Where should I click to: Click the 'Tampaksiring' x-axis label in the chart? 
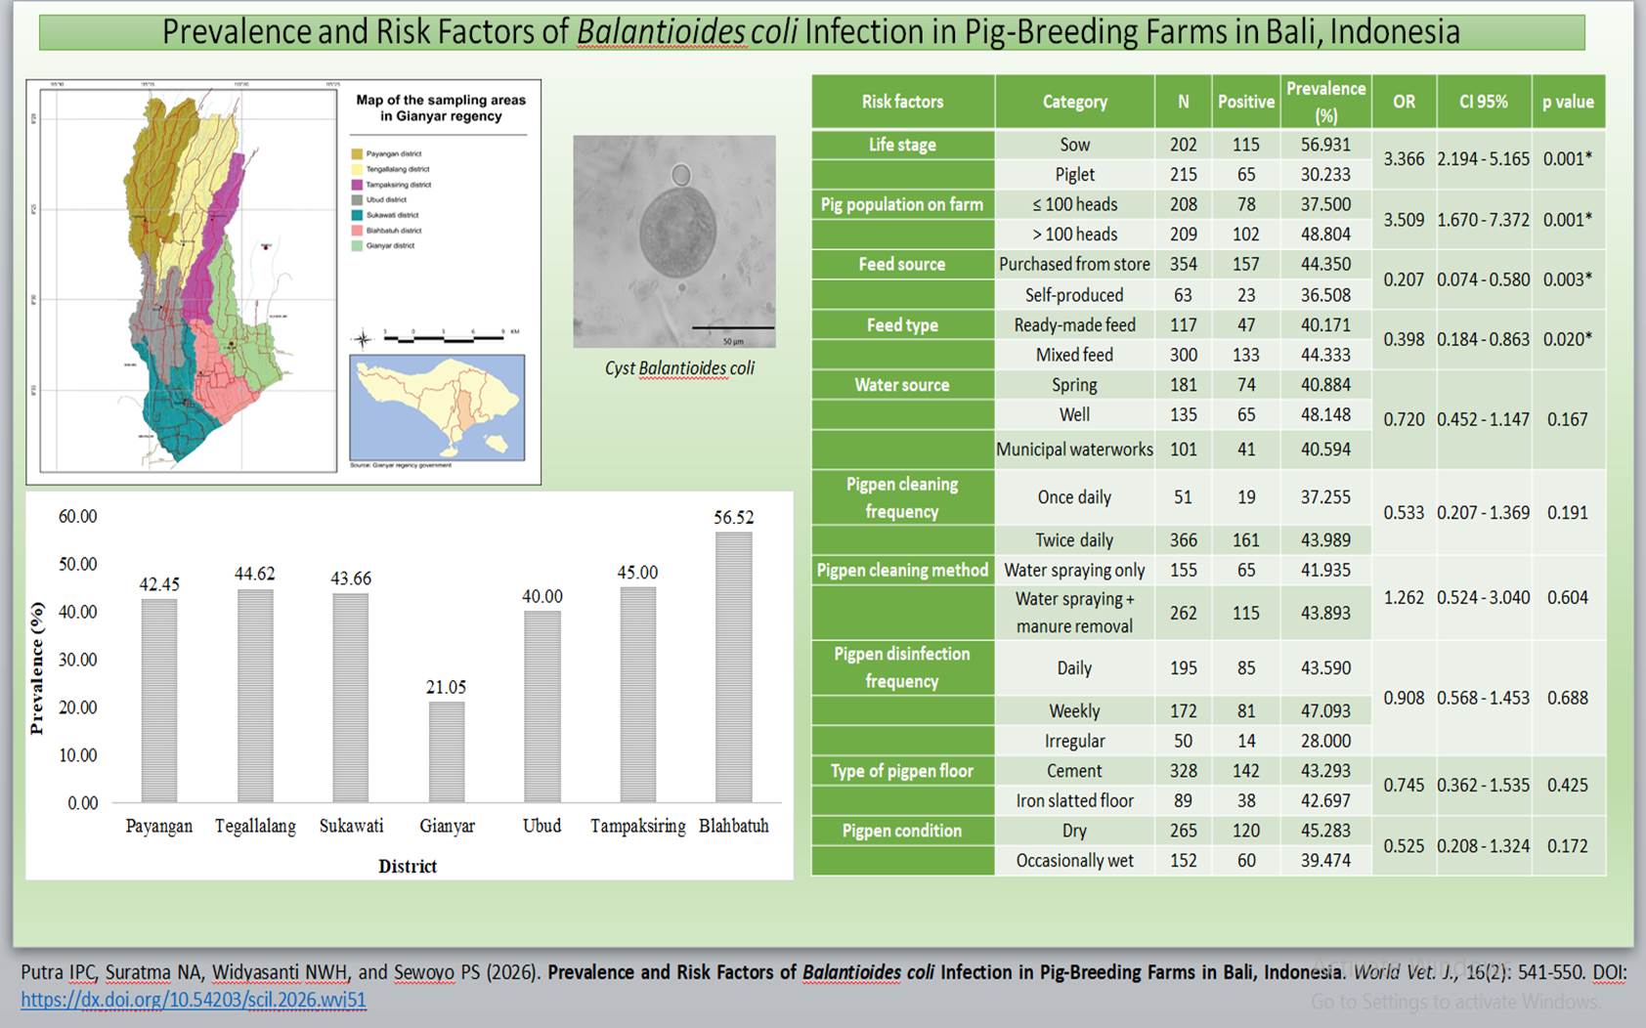click(638, 826)
